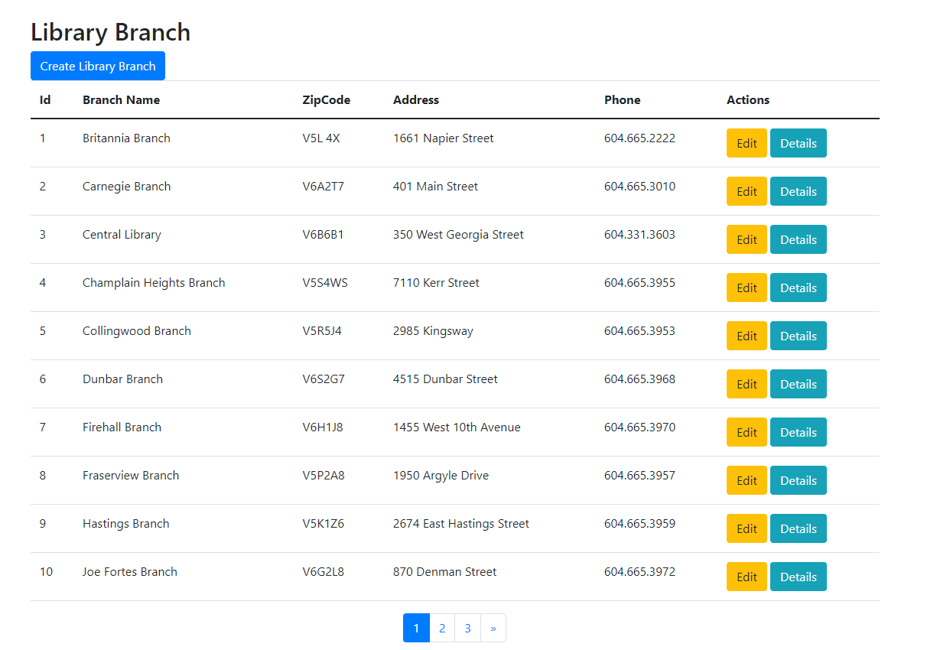The height and width of the screenshot is (650, 950).
Task: Click the ZipCode column header
Action: [326, 99]
